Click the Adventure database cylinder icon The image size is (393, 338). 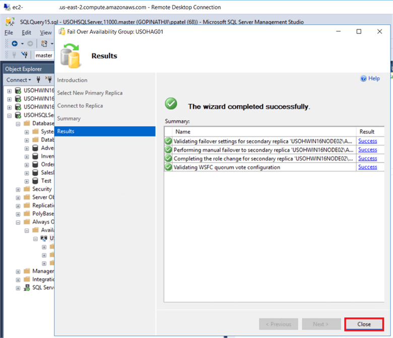35,148
